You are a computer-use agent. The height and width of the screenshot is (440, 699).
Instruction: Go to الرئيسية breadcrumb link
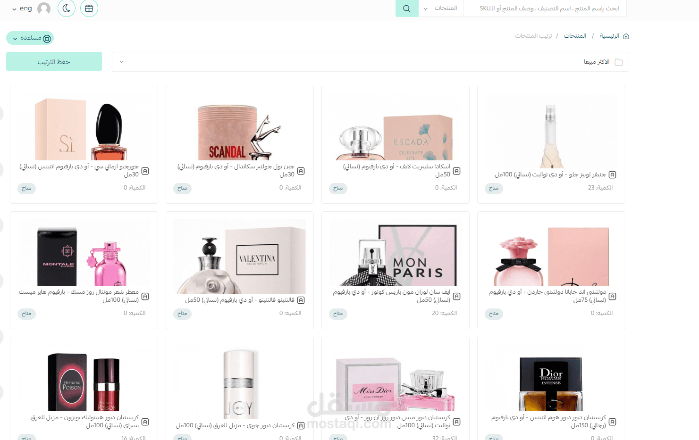(x=609, y=36)
